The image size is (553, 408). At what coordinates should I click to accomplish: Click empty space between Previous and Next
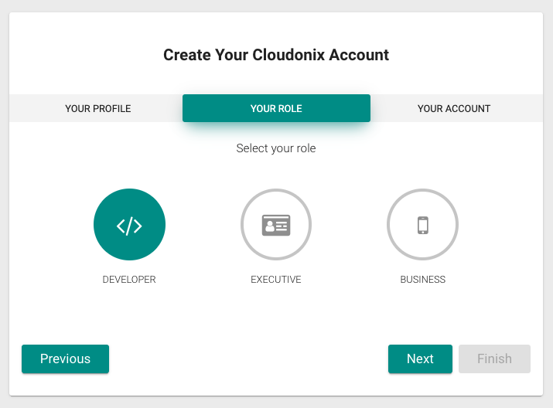click(247, 359)
